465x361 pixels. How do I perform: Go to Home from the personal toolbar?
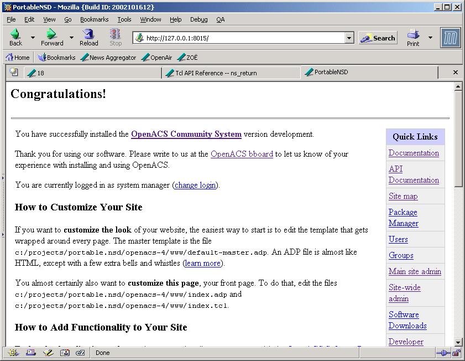coord(18,57)
